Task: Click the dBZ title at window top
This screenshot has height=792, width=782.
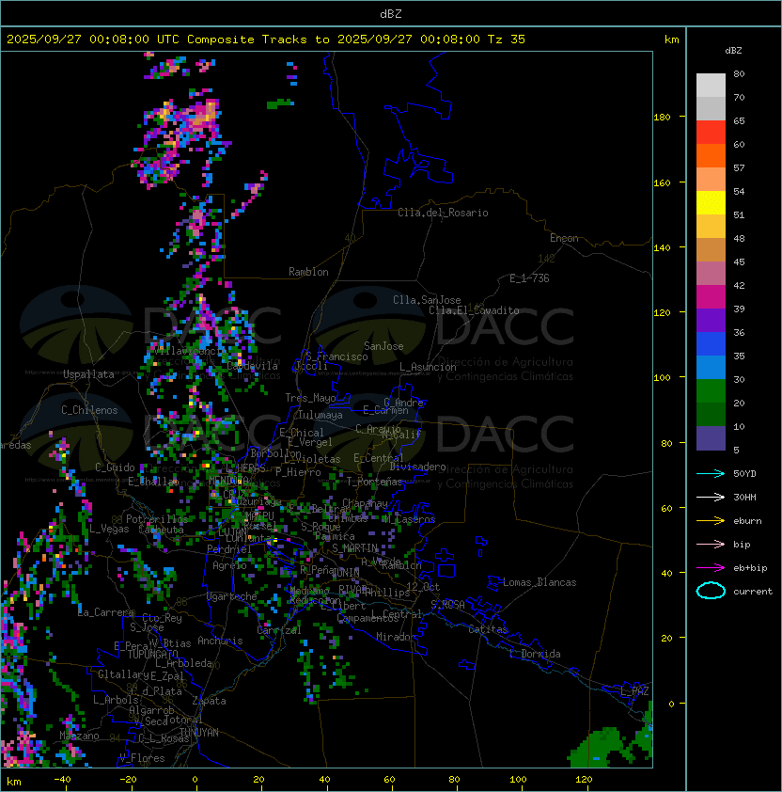Action: 391,13
